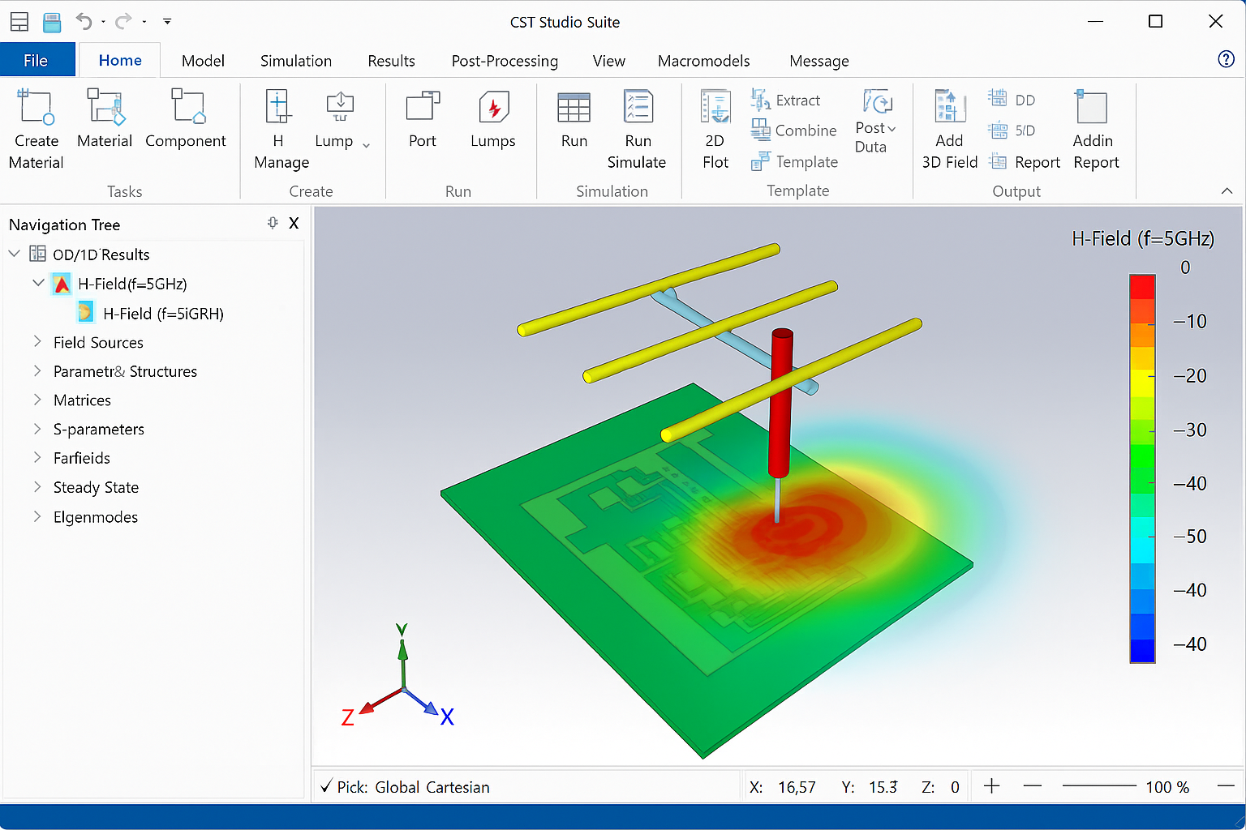The height and width of the screenshot is (830, 1246).
Task: Click the Y coordinate value 15.3
Action: (883, 787)
